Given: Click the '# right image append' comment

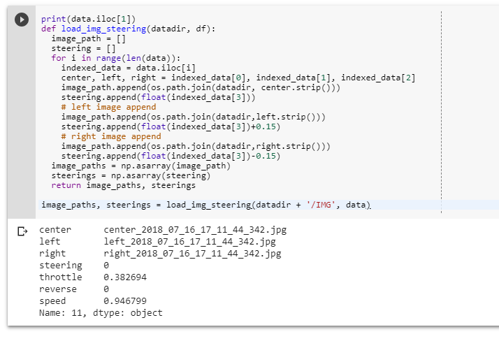Looking at the screenshot, I should [111, 136].
